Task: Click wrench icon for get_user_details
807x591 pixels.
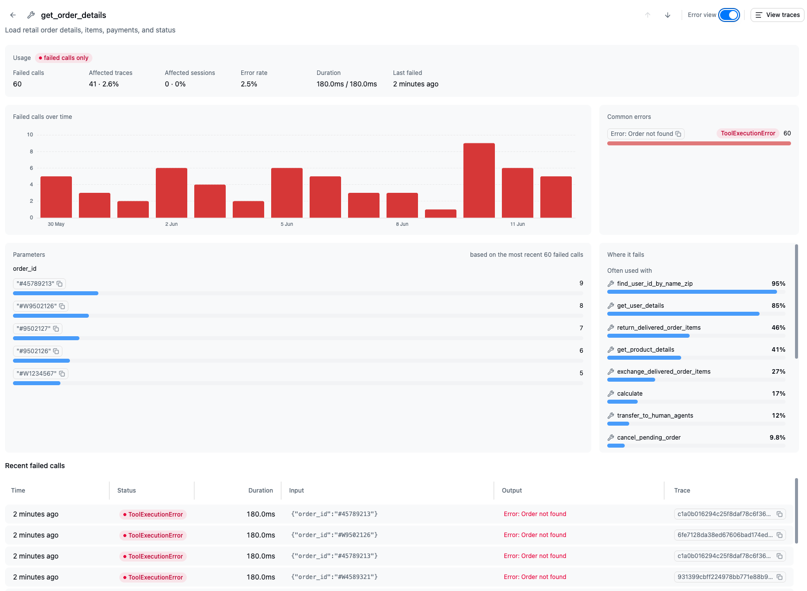Action: pyautogui.click(x=611, y=306)
